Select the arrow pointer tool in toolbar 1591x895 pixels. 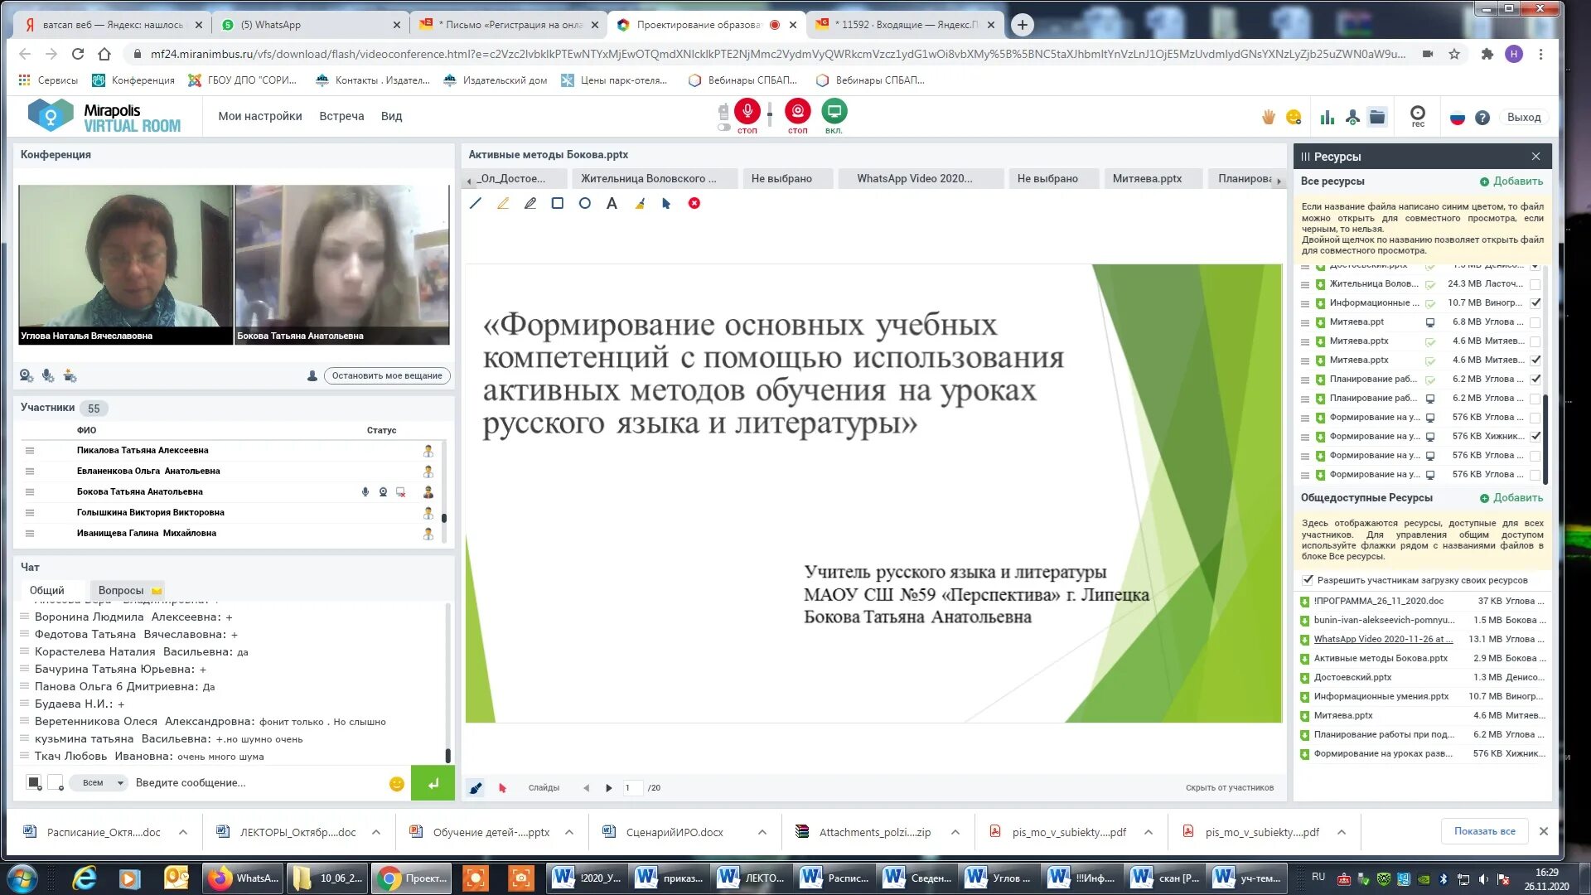coord(666,203)
